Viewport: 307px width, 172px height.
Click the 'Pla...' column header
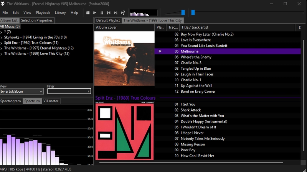pyautogui.click(x=160, y=27)
